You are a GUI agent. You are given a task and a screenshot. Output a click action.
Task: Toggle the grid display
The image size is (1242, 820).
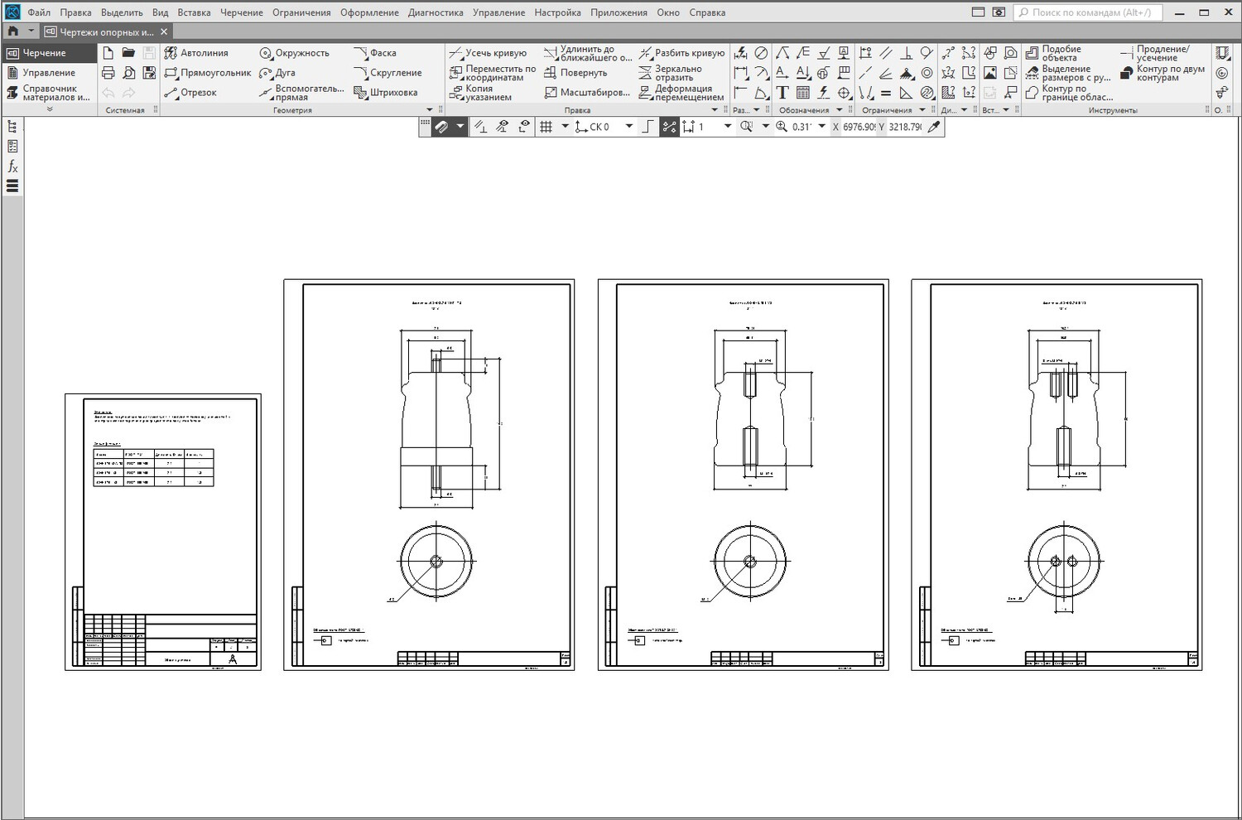[546, 127]
